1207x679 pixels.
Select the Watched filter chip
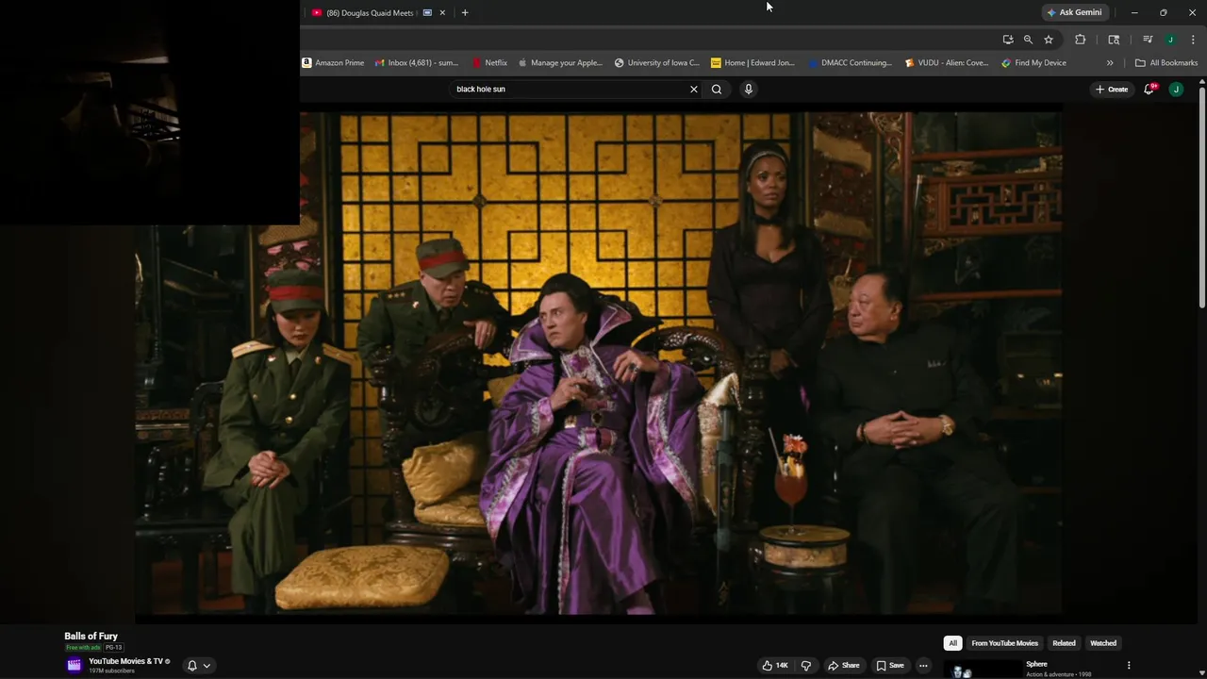click(x=1103, y=643)
